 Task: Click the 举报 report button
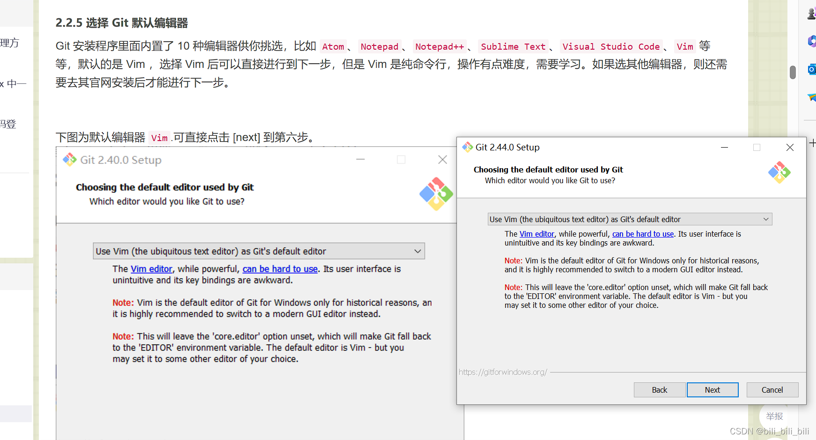[x=774, y=416]
